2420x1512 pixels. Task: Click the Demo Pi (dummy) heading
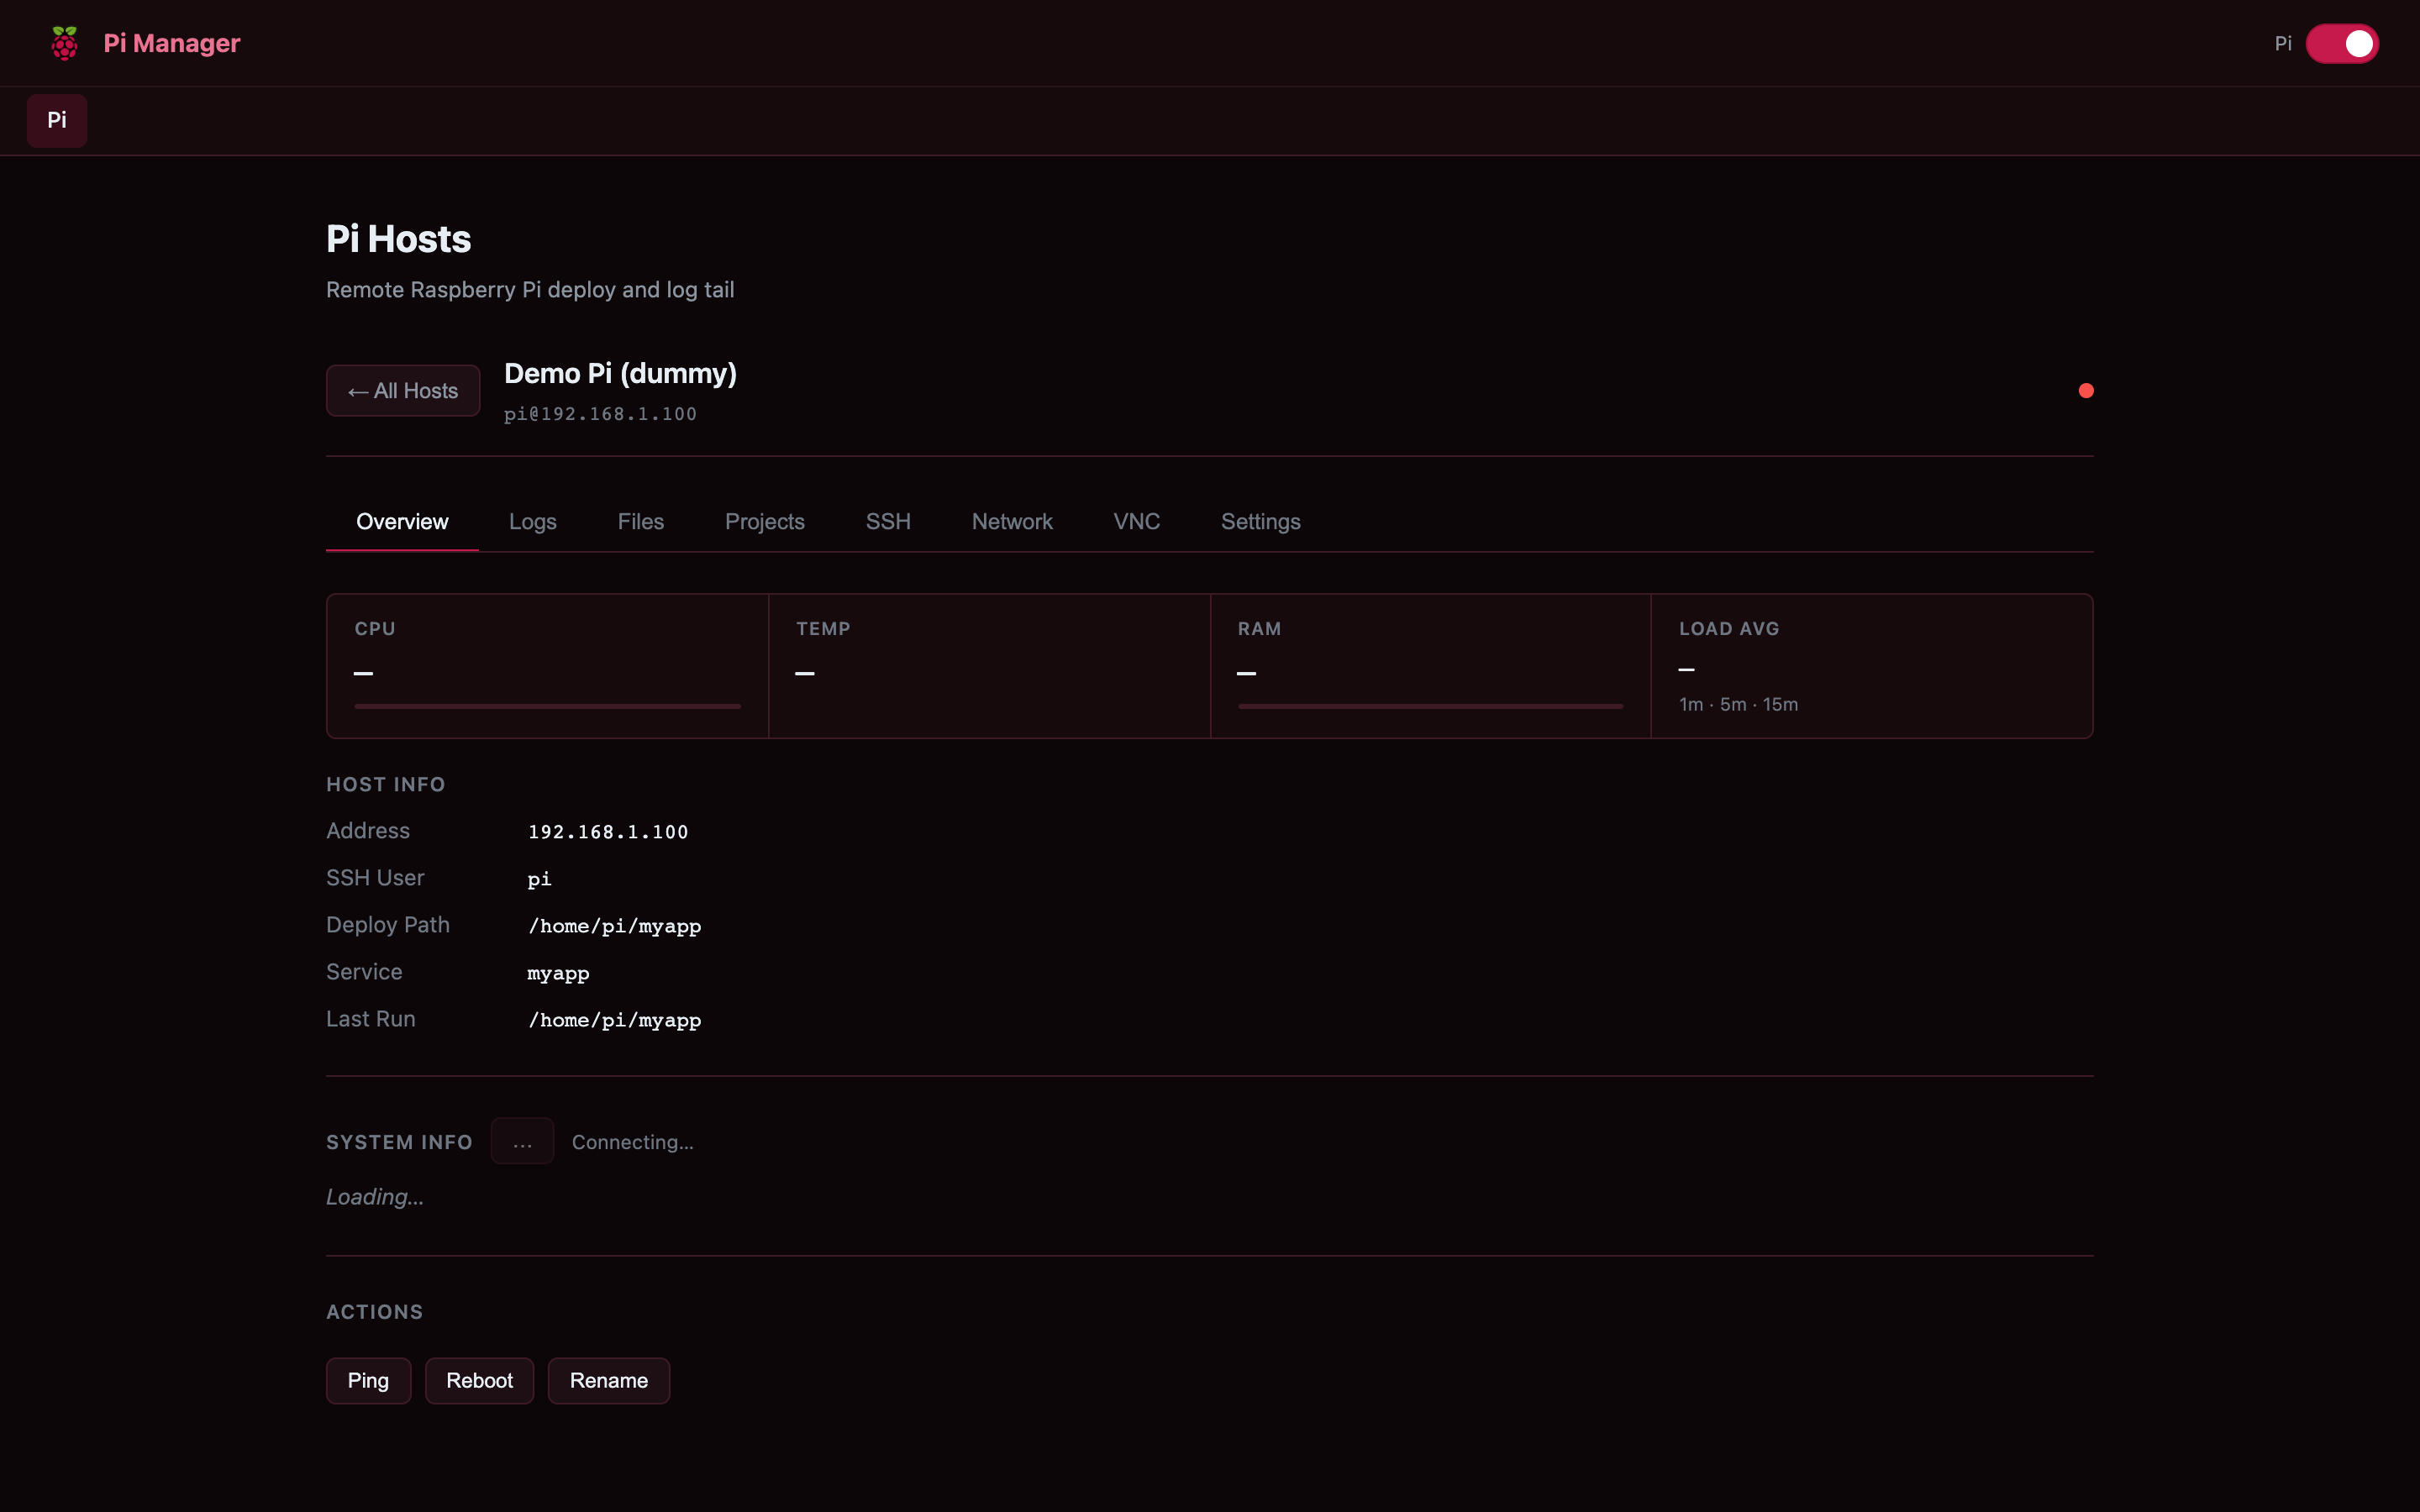tap(620, 373)
